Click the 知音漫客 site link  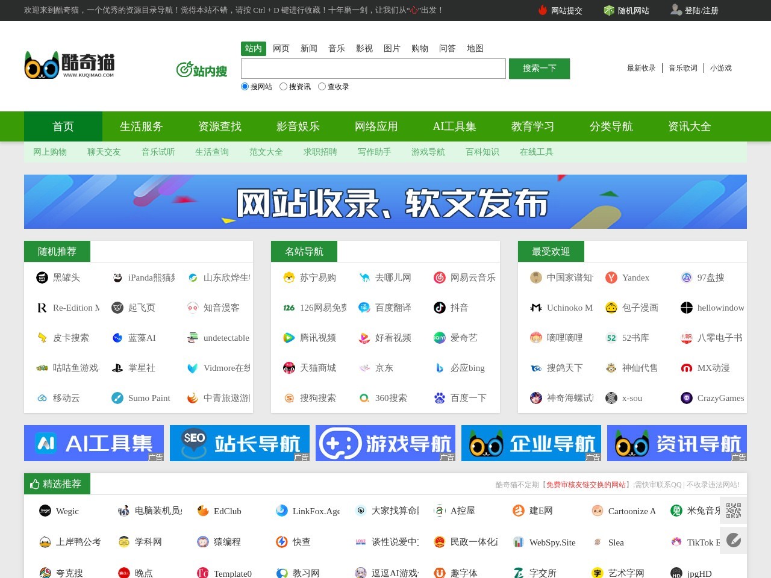(222, 308)
